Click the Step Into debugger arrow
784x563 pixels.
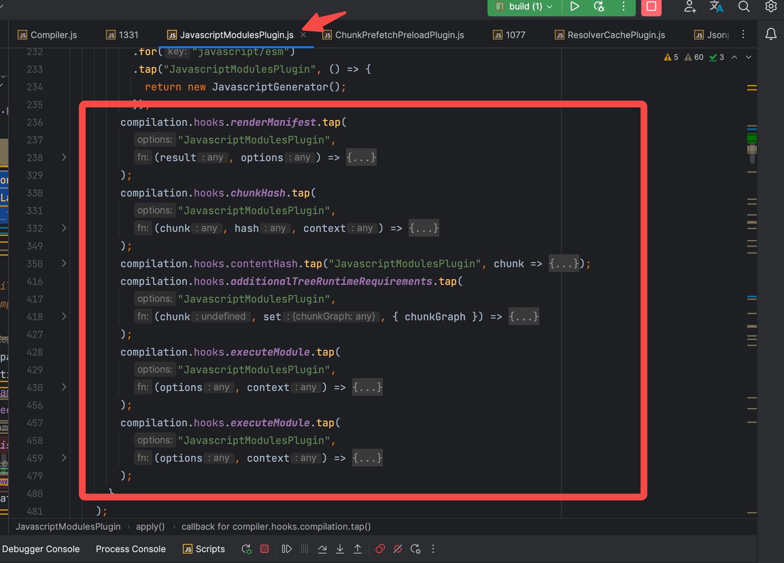pos(340,549)
